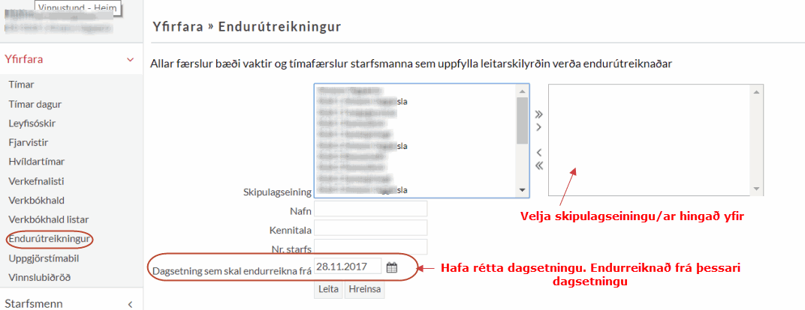
Task: Open Hvíldartímar in the sidebar
Action: (x=36, y=162)
